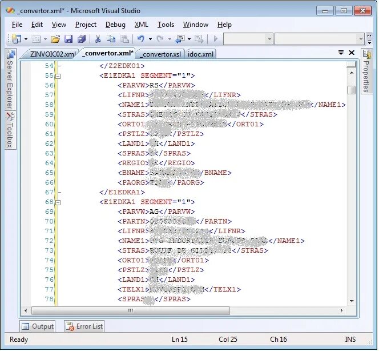This screenshot has width=379, height=351.
Task: Open the Window menu
Action: point(196,25)
